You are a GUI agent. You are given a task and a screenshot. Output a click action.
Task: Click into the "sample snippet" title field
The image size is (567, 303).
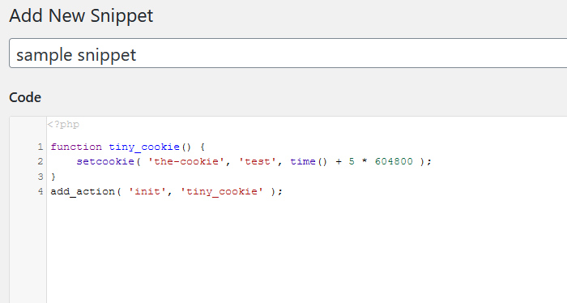[x=288, y=53]
